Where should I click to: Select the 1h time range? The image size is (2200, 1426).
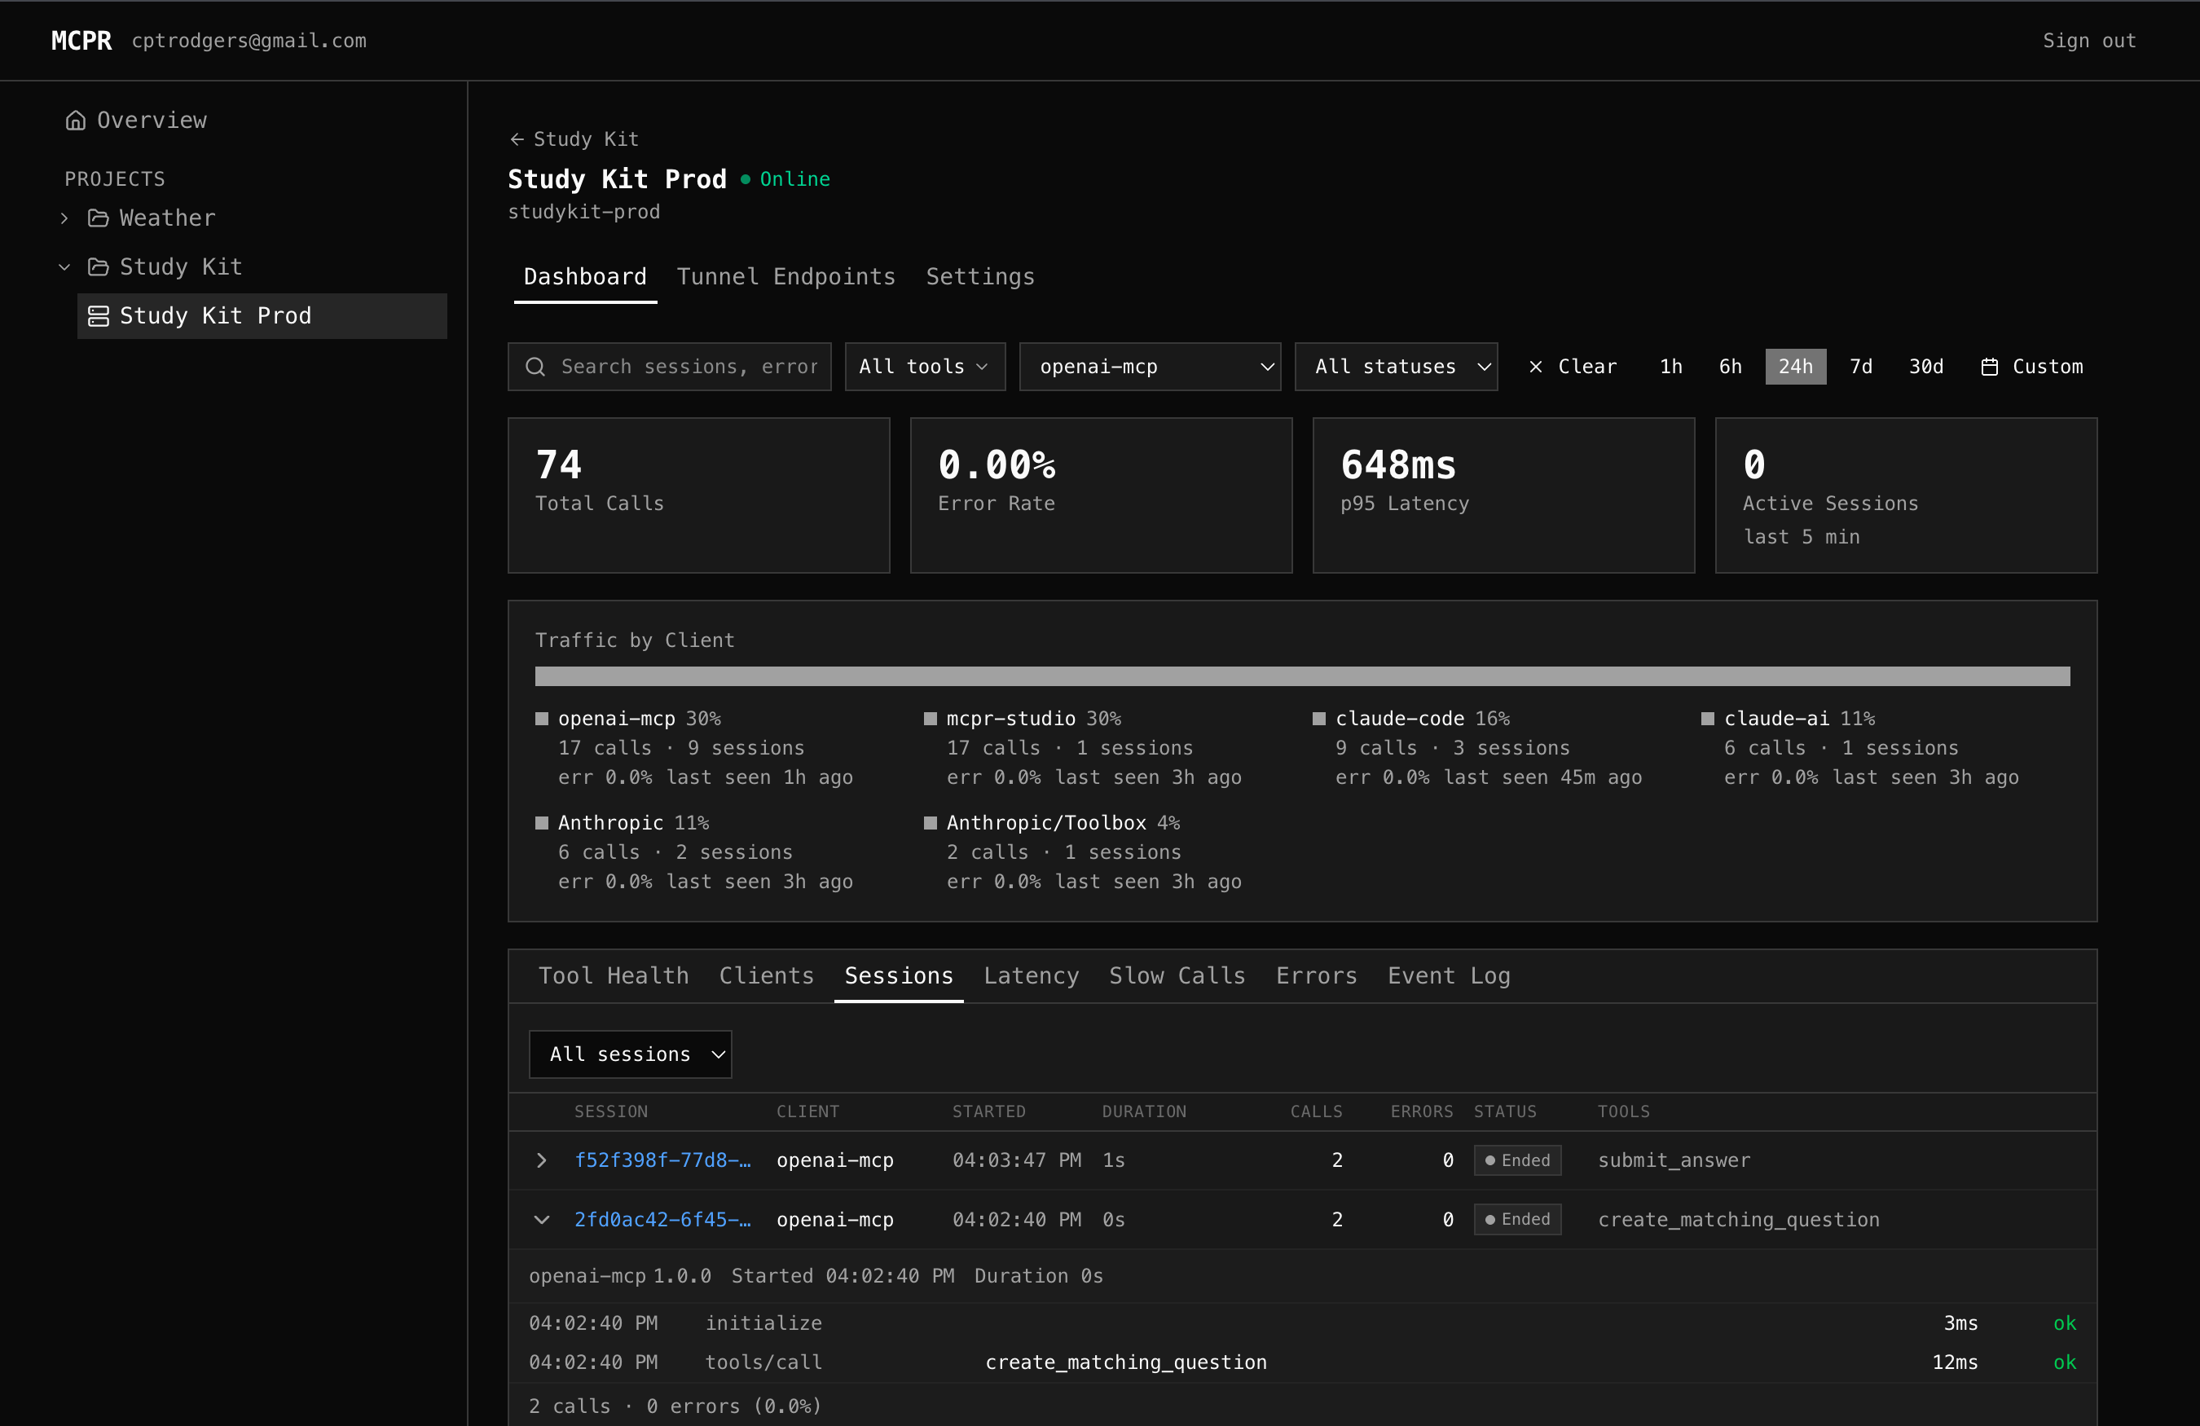tap(1670, 366)
